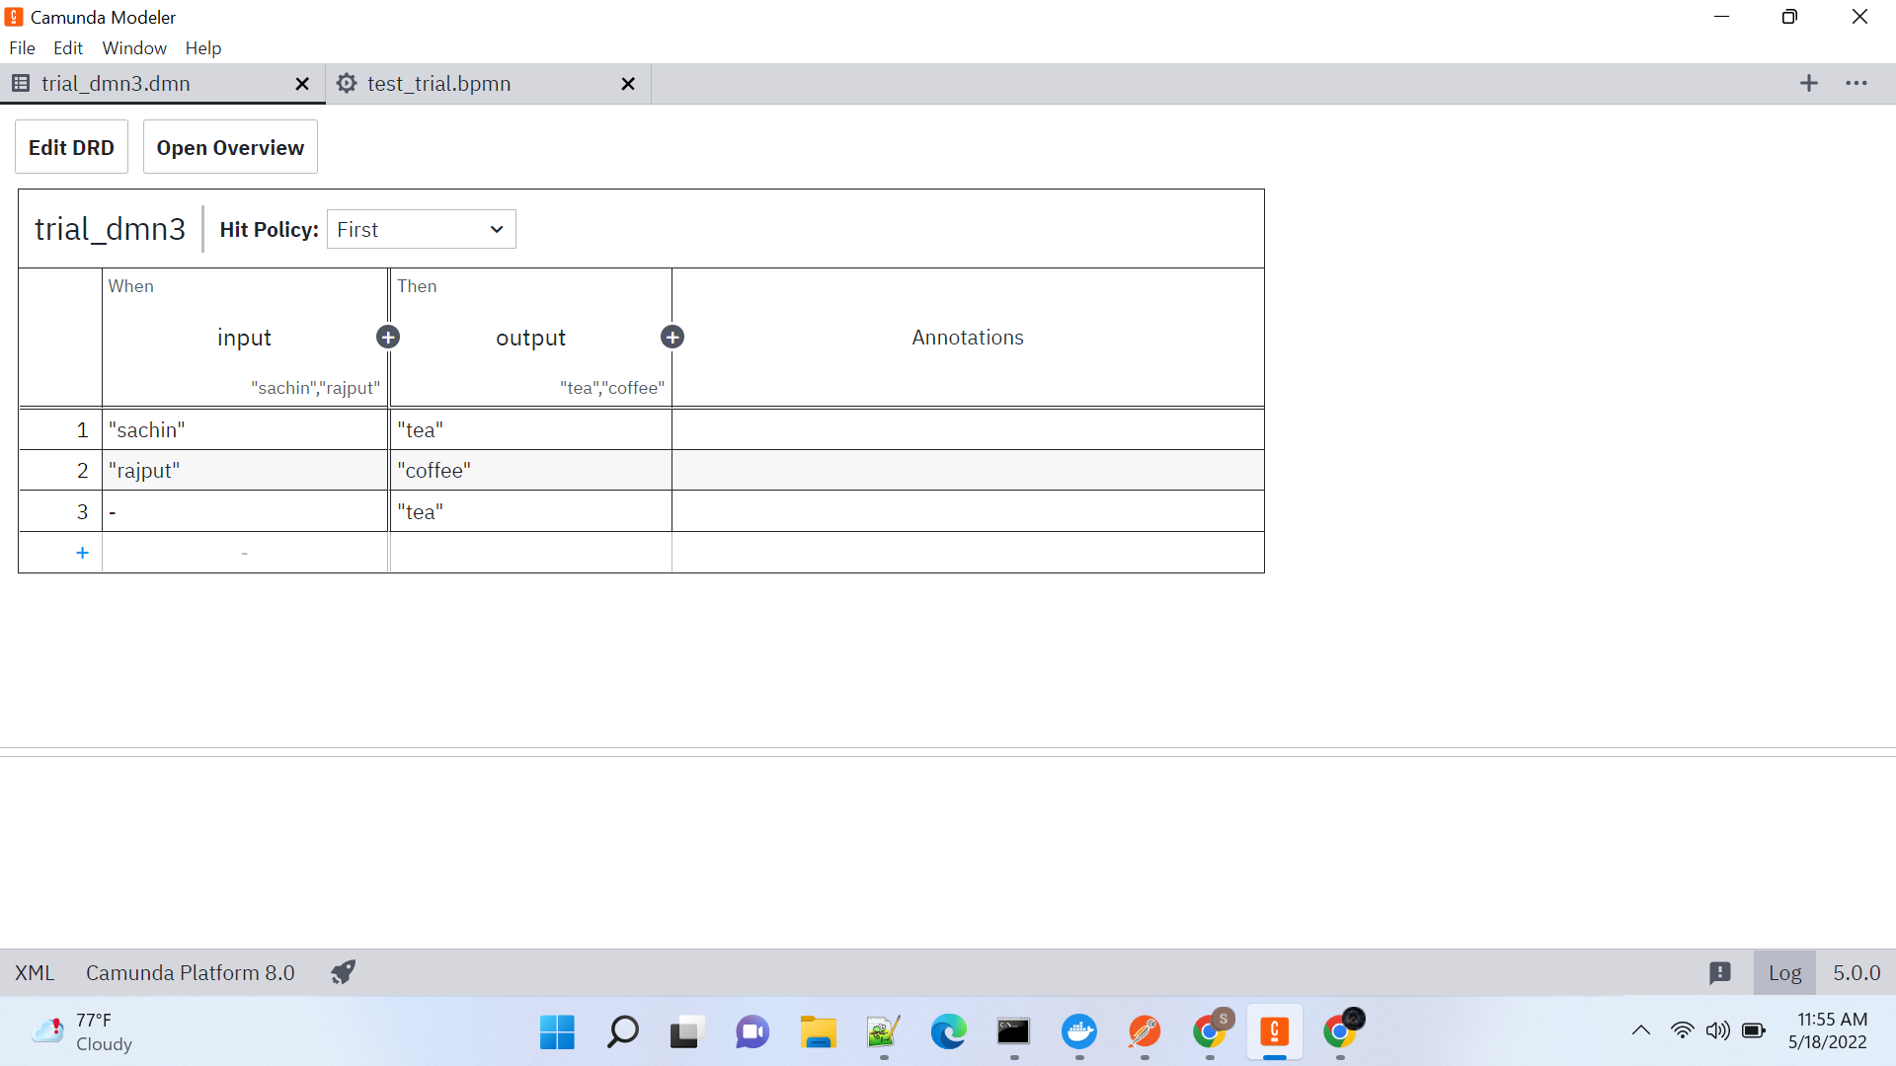Toggle the Log panel
Image resolution: width=1896 pixels, height=1066 pixels.
(x=1784, y=972)
